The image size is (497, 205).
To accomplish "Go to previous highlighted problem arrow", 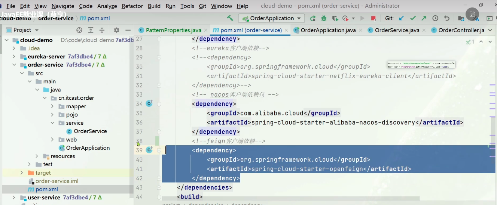I will pyautogui.click(x=481, y=42).
